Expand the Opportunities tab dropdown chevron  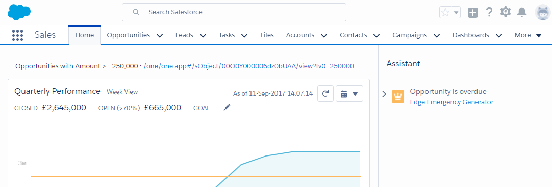(160, 35)
